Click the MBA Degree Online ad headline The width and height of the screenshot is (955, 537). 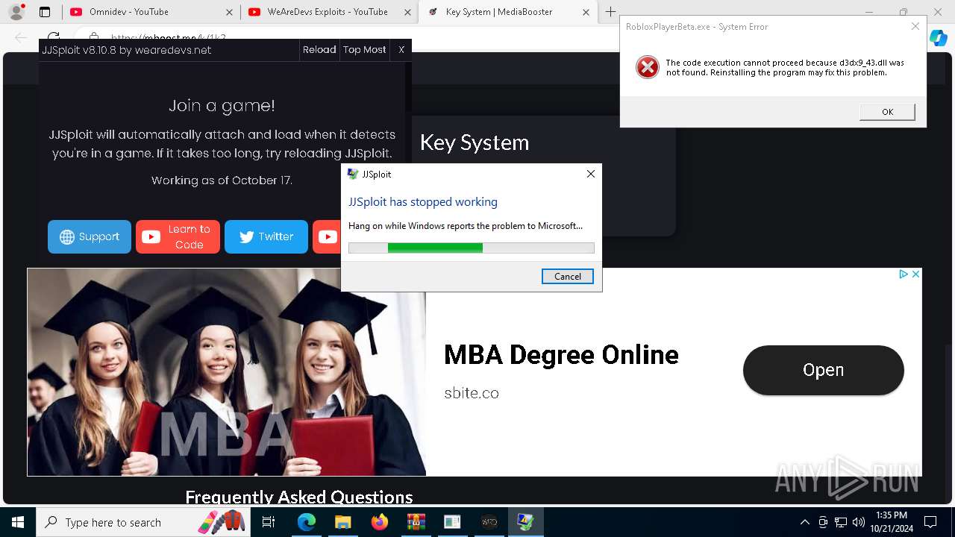click(x=561, y=354)
